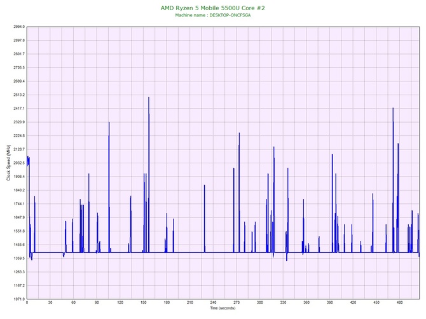
Task: Click the isolated spike peak near 228 seconds
Action: (205, 186)
